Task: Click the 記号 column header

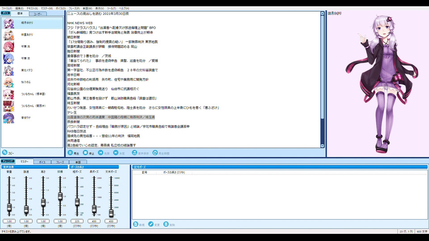Action: click(144, 172)
